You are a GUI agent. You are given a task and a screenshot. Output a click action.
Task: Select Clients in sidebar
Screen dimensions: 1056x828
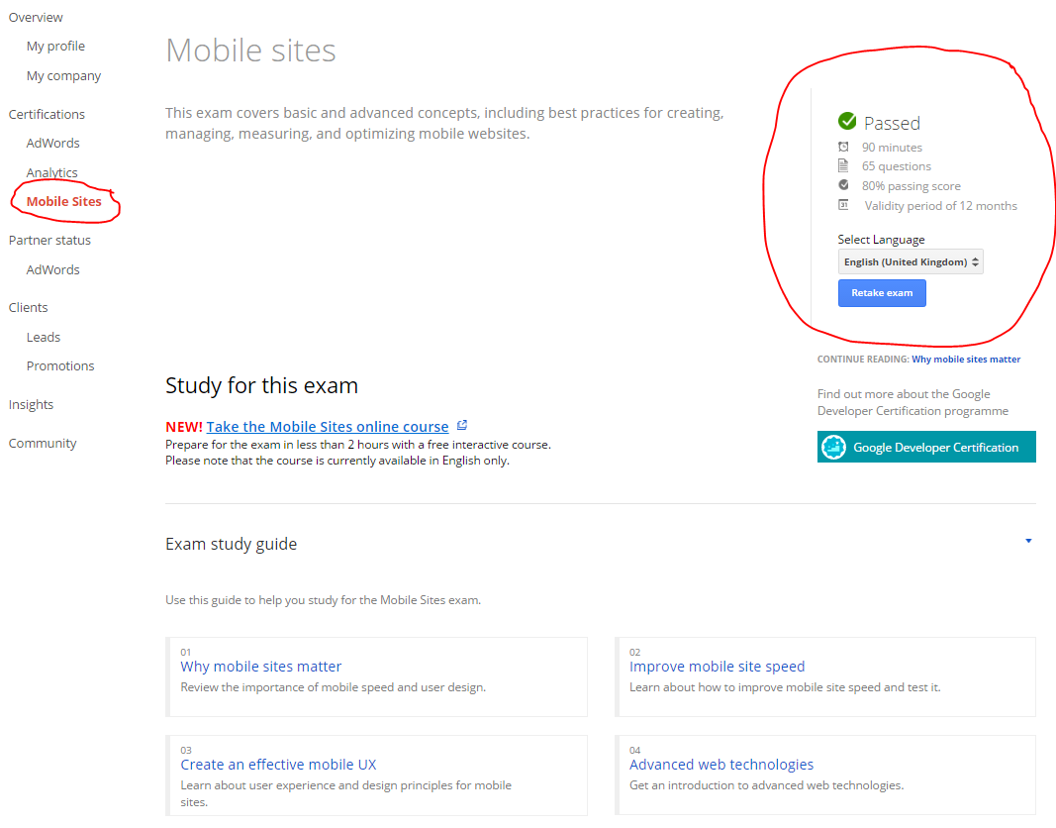[29, 308]
